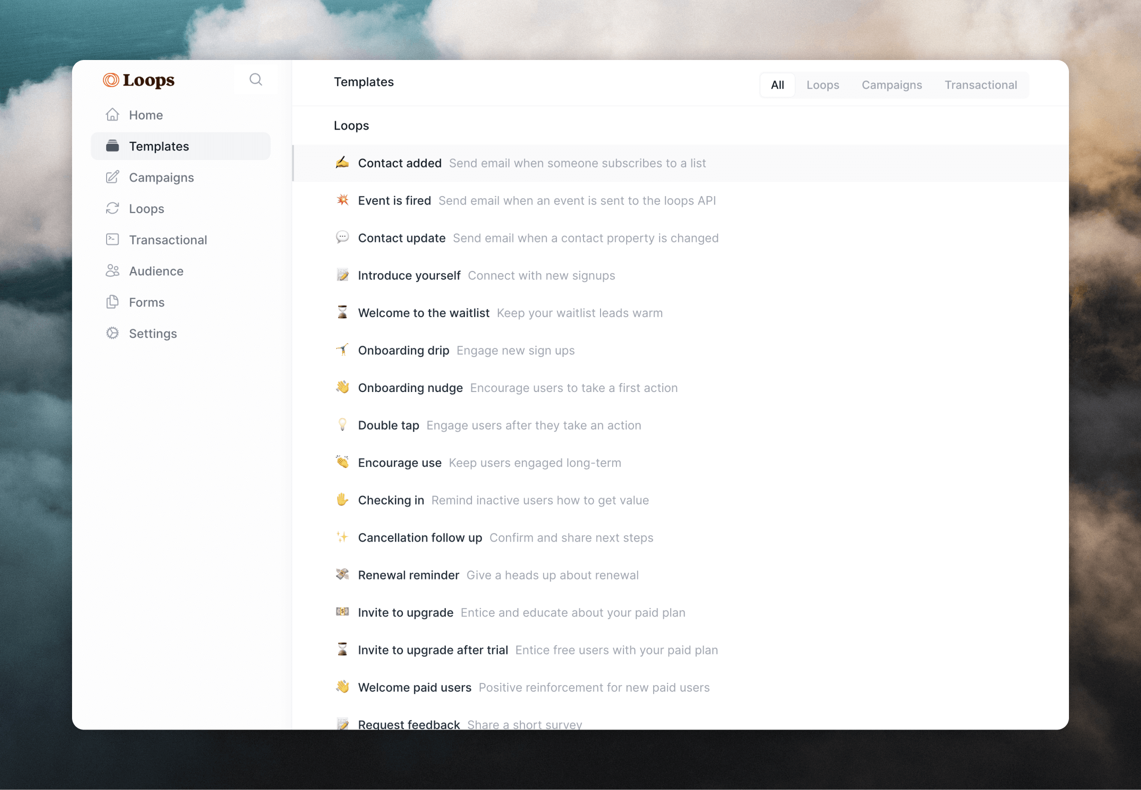Viewport: 1141px width, 790px height.
Task: Click the collision emoji beside Event is fired
Action: 342,200
